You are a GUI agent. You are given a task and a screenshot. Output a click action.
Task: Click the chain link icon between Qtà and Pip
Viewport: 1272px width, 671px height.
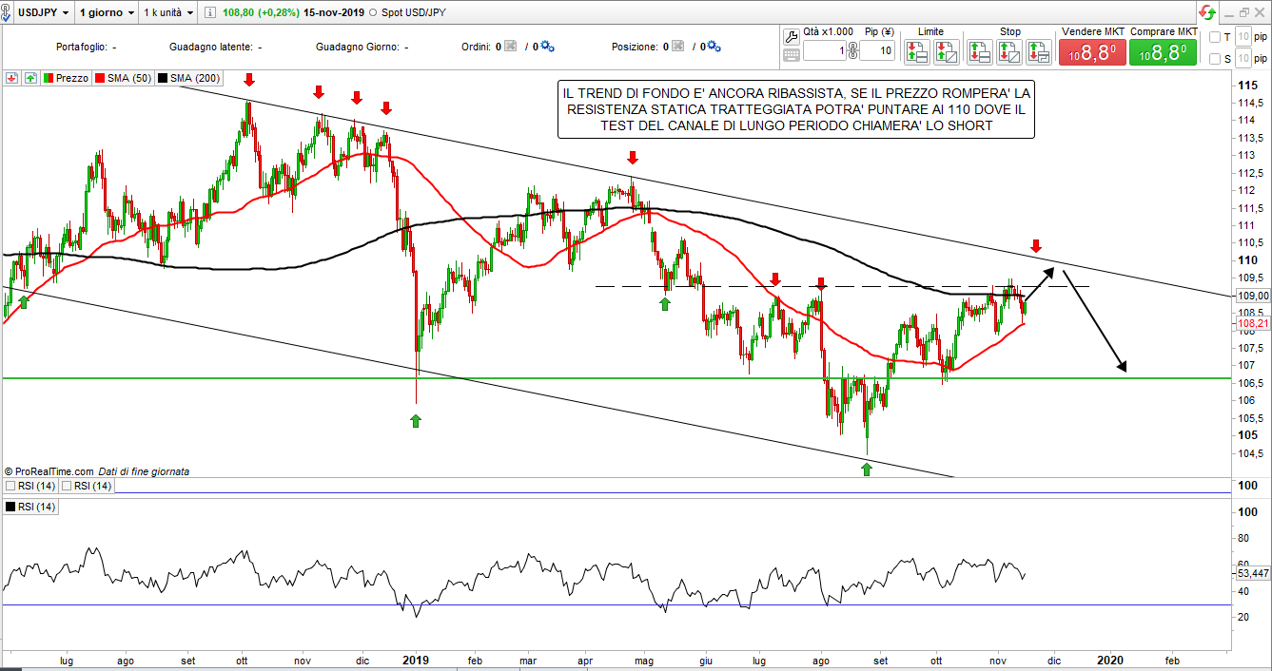[852, 50]
